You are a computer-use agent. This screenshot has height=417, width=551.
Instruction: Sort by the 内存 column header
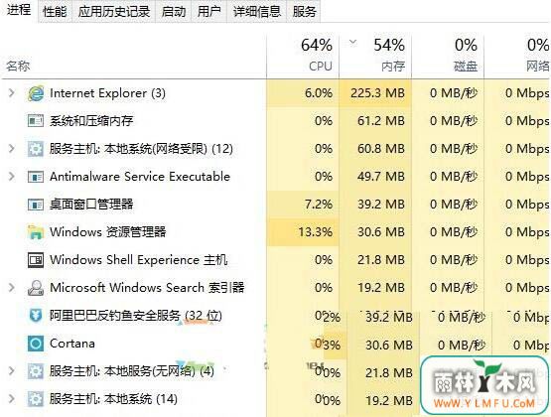click(x=375, y=56)
